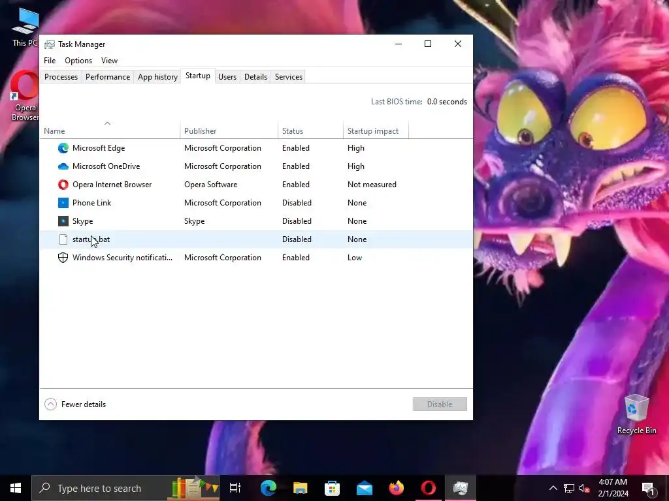Switch to the Performance tab

click(x=108, y=77)
